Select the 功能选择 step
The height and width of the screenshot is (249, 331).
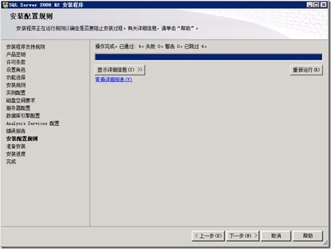(16, 77)
